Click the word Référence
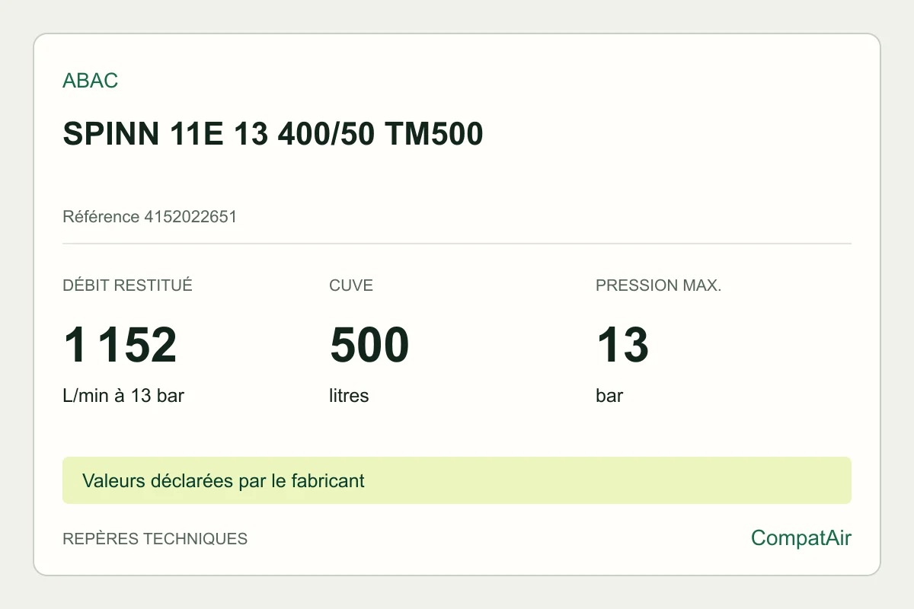Image resolution: width=914 pixels, height=609 pixels. 101,217
